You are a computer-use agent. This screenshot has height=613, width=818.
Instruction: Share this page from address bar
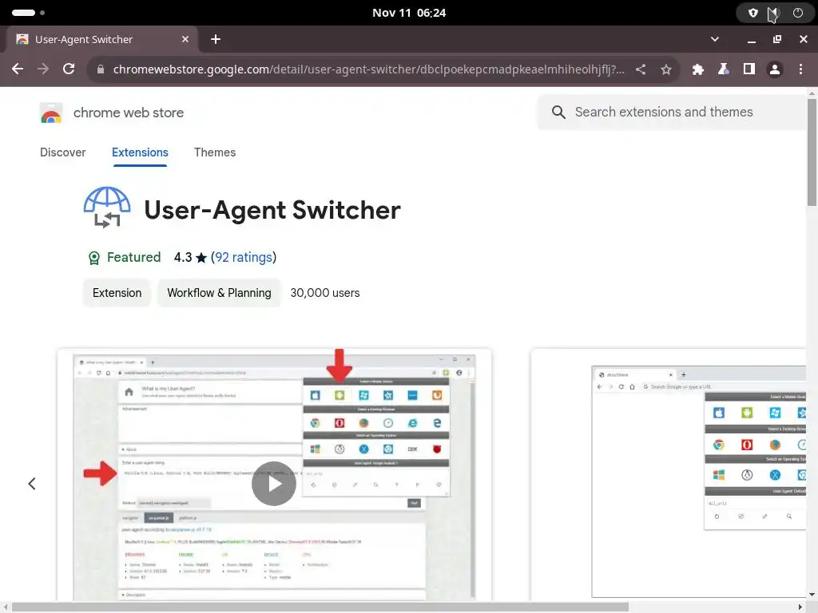[641, 69]
